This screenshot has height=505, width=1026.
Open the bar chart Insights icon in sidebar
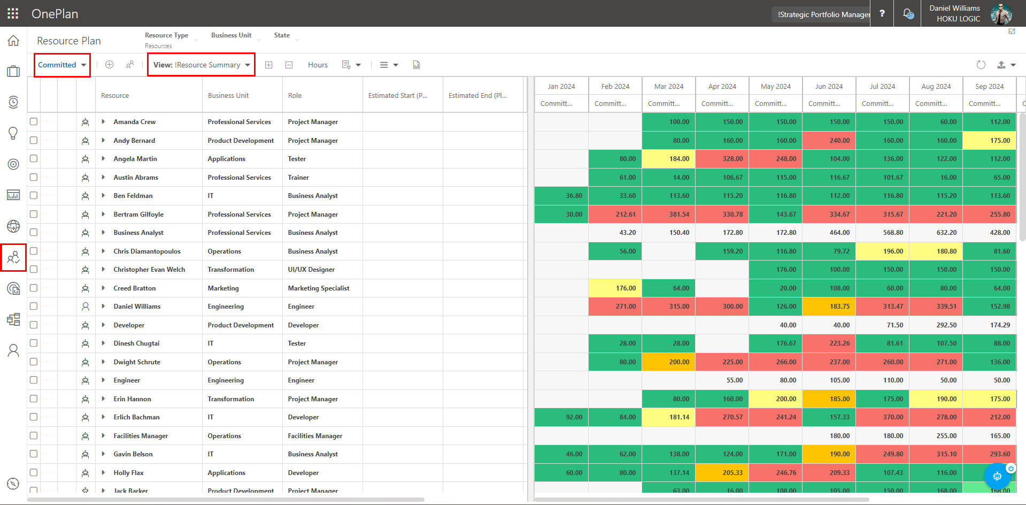pos(13,195)
